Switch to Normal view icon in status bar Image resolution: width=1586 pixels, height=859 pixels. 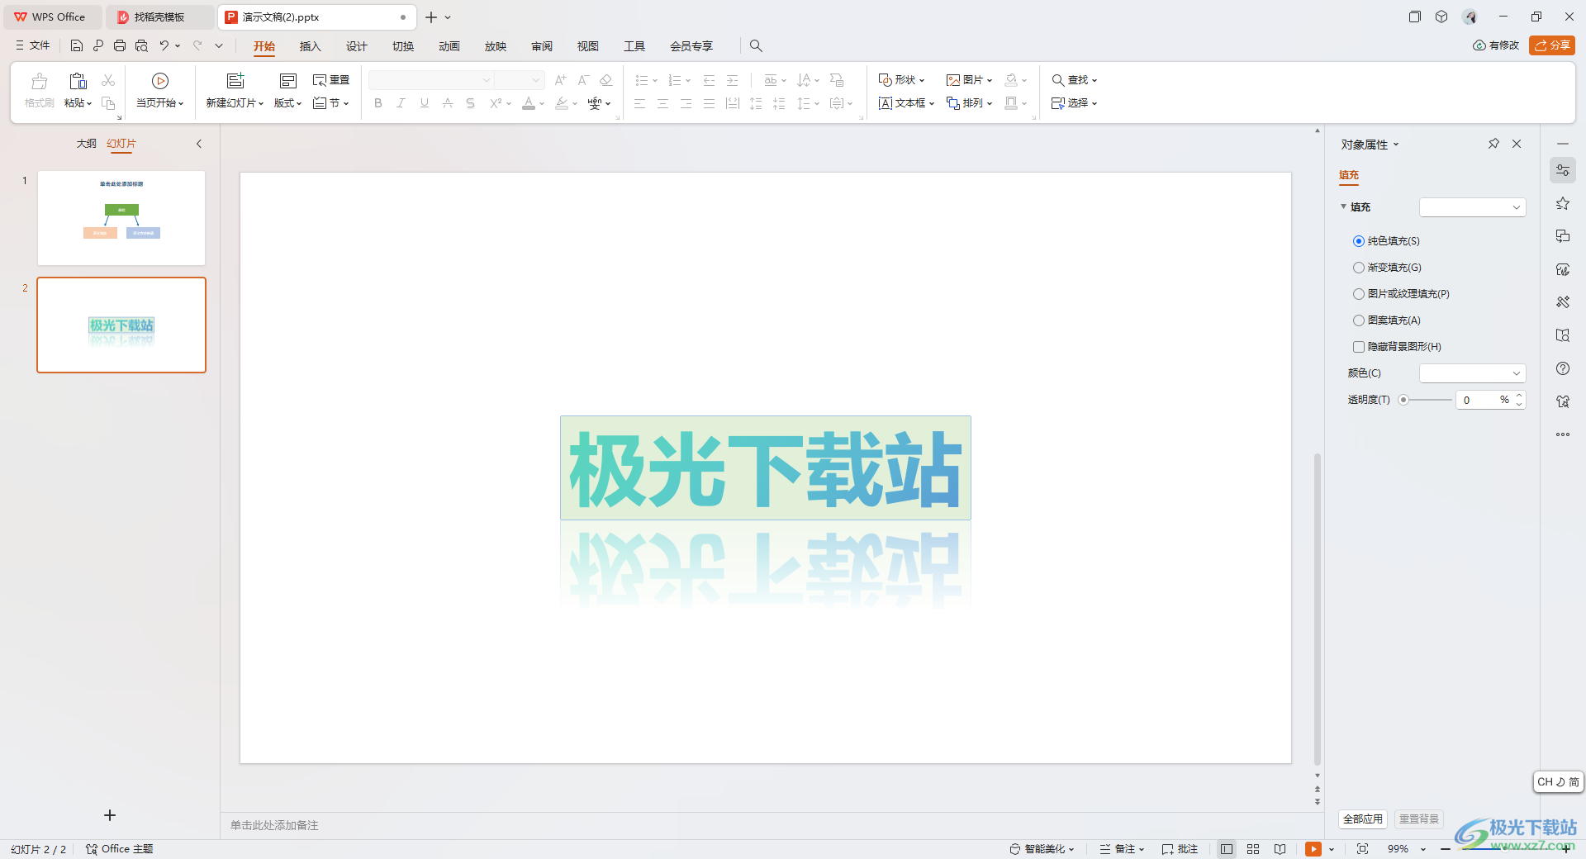[x=1227, y=849]
